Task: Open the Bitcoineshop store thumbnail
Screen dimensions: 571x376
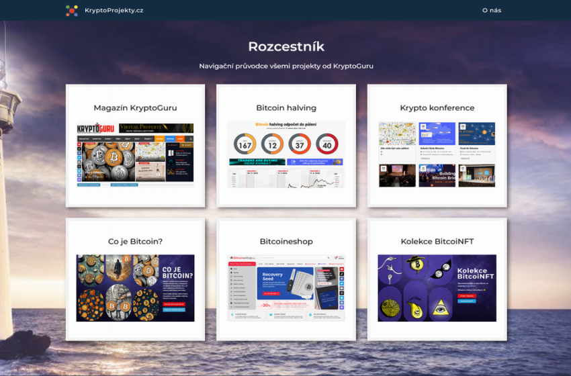Action: pyautogui.click(x=286, y=288)
